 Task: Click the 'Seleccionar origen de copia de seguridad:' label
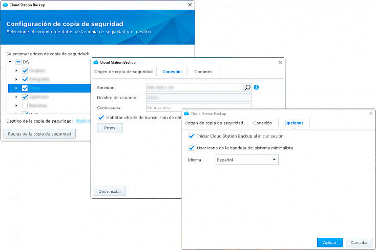pyautogui.click(x=48, y=54)
